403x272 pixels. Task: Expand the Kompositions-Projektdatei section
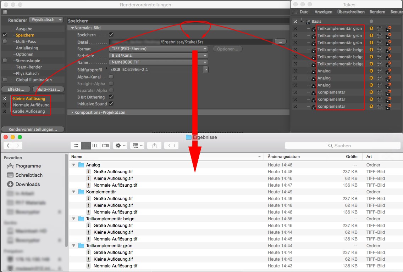(72, 112)
